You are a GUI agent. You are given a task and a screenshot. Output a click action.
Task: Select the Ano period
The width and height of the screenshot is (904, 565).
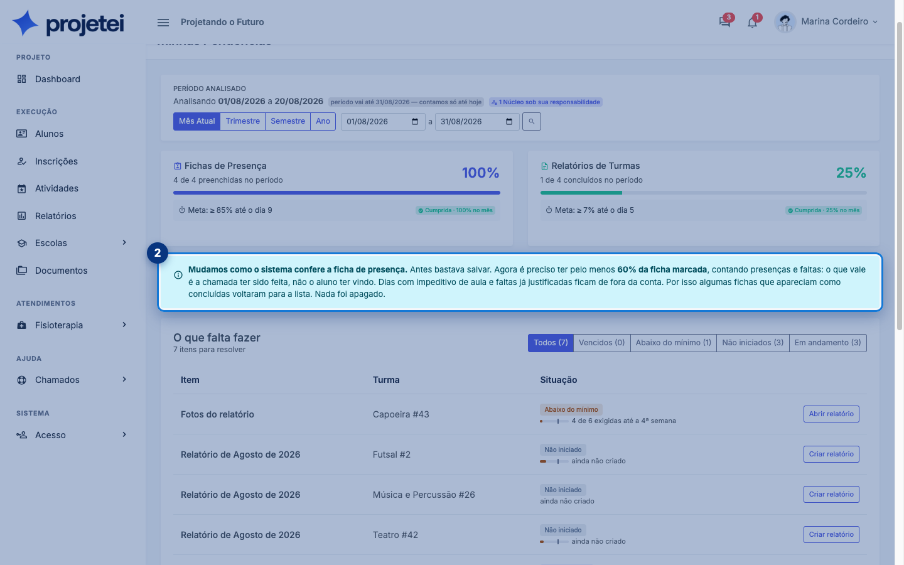coord(323,121)
